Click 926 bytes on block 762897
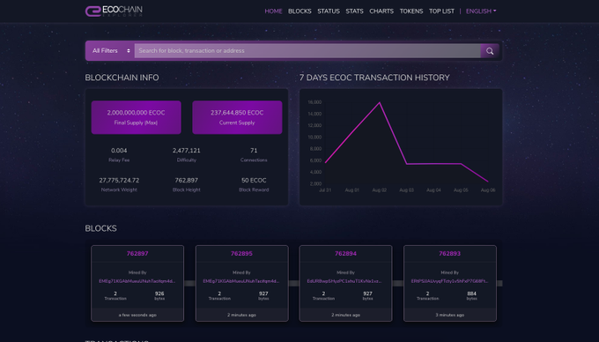The width and height of the screenshot is (599, 342). 159,295
